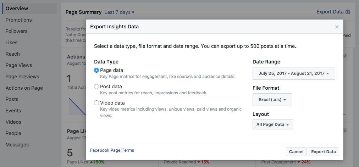This screenshot has height=167, width=359.
Task: Select the Post data radio button
Action: point(96,87)
